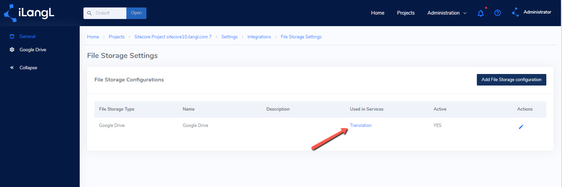The image size is (562, 187).
Task: Click the Google Drive gear icon
Action: point(12,50)
